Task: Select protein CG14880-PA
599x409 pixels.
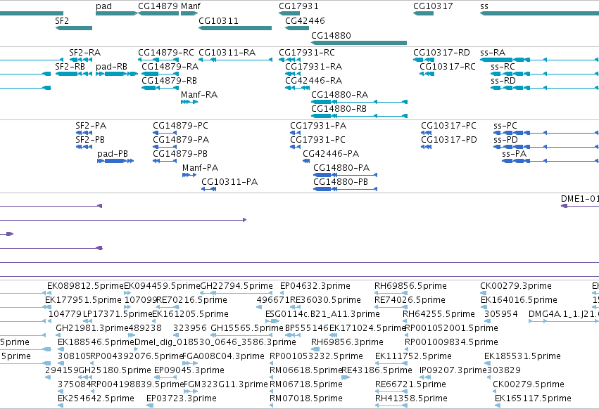Action: point(346,175)
